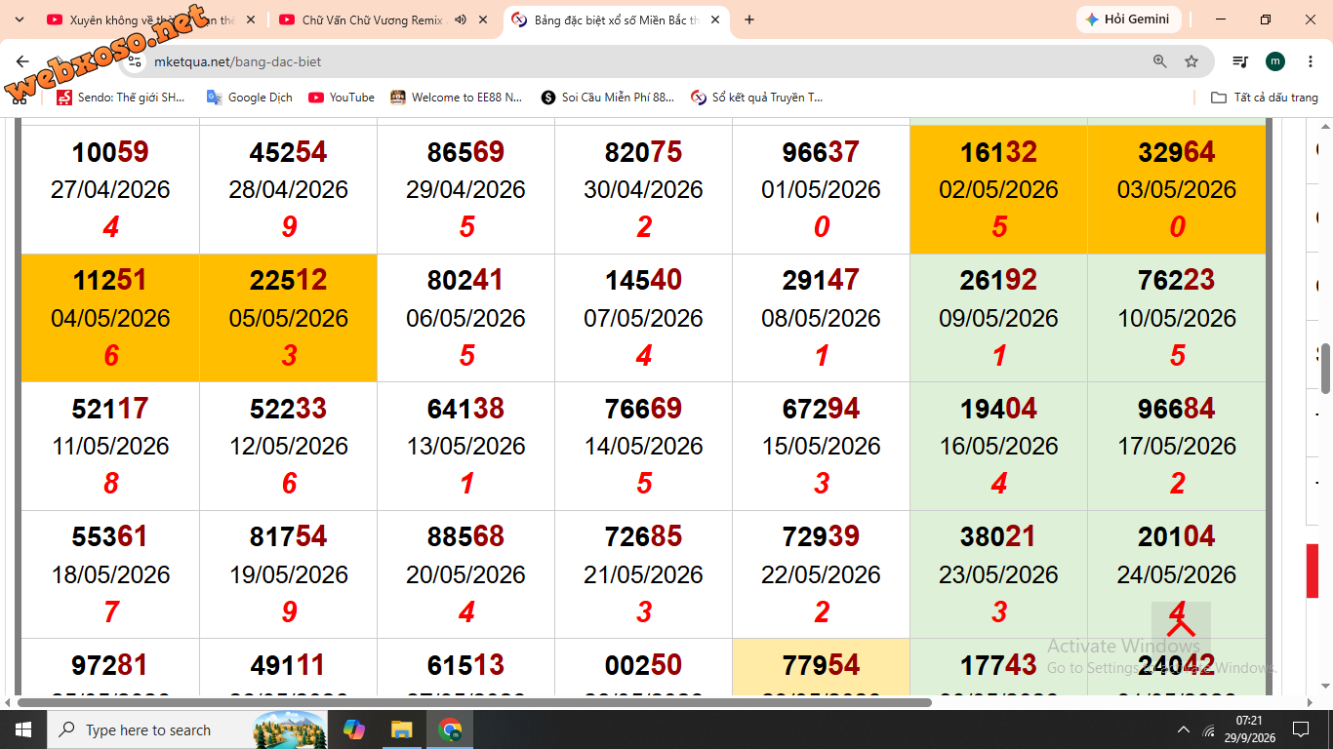Show hidden system tray icons chevron
Image resolution: width=1333 pixels, height=749 pixels.
click(1184, 729)
